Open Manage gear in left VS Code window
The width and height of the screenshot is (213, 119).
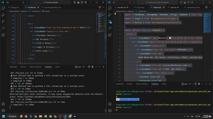3,111
